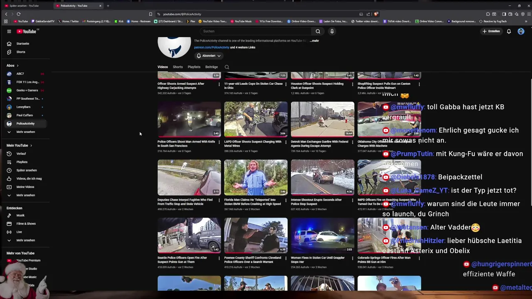Open Woman Flees In Stolen Car thumbnail
Screen dimensions: 532x299
pos(323,235)
